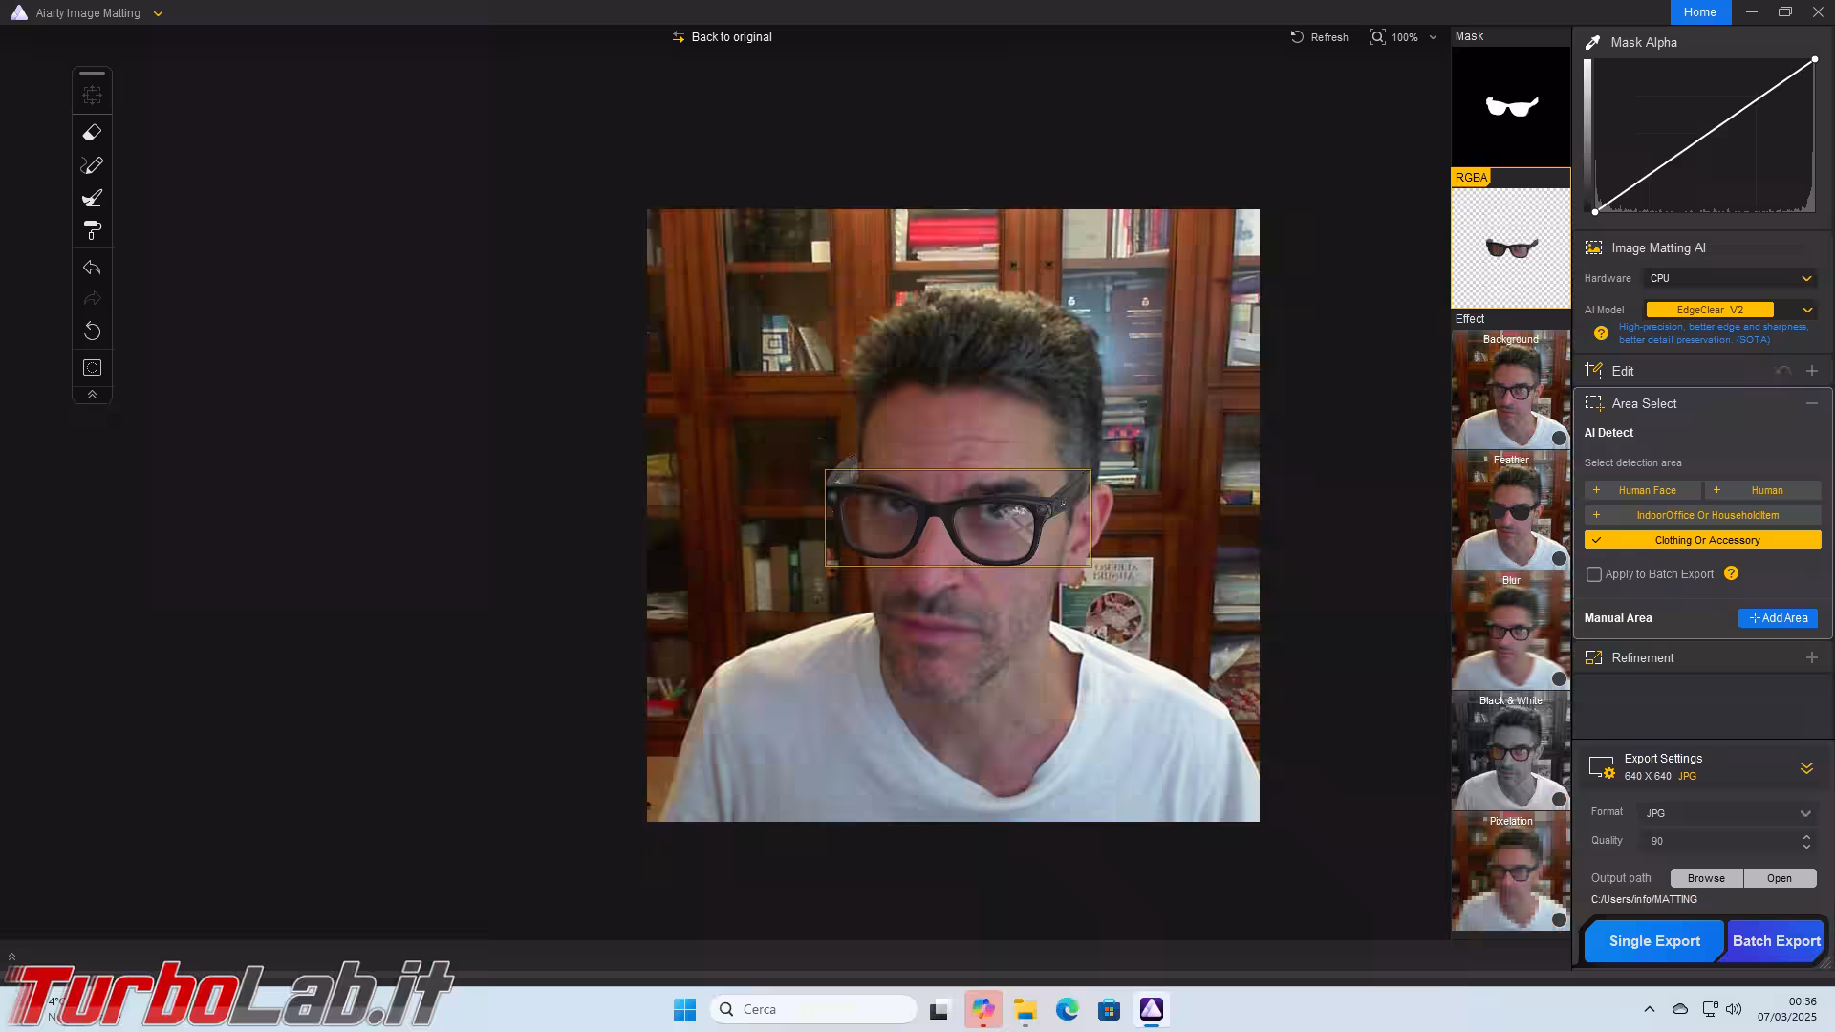The image size is (1835, 1032).
Task: Open the Format JPG dropdown
Action: [x=1727, y=813]
